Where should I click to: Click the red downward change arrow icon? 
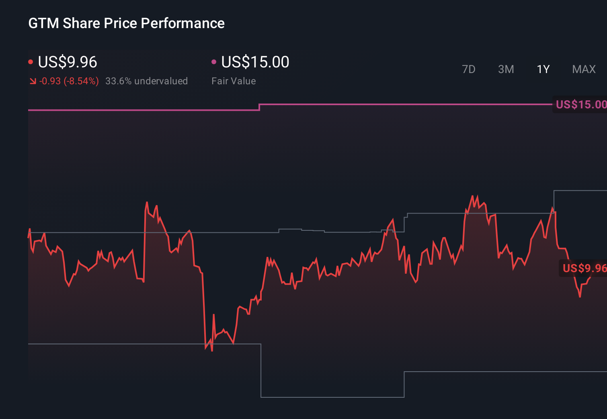pyautogui.click(x=33, y=81)
